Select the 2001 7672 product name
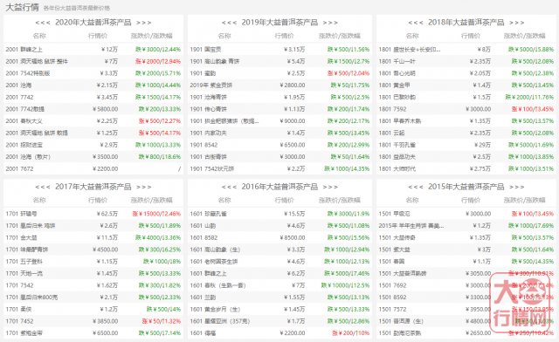559x342 pixels. click(x=19, y=169)
